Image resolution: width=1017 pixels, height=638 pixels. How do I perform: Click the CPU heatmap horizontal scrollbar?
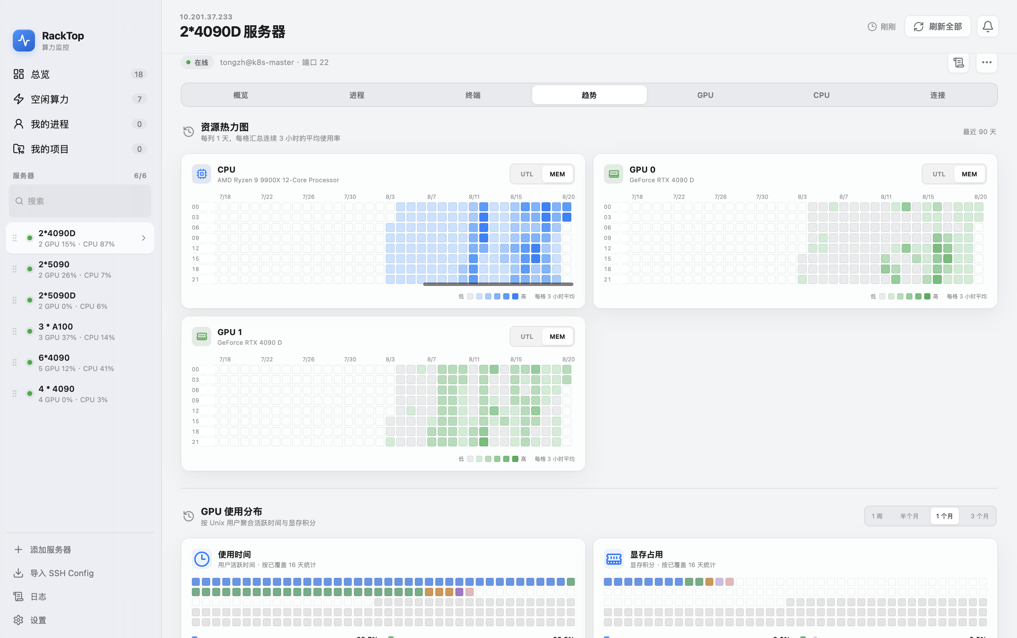498,284
